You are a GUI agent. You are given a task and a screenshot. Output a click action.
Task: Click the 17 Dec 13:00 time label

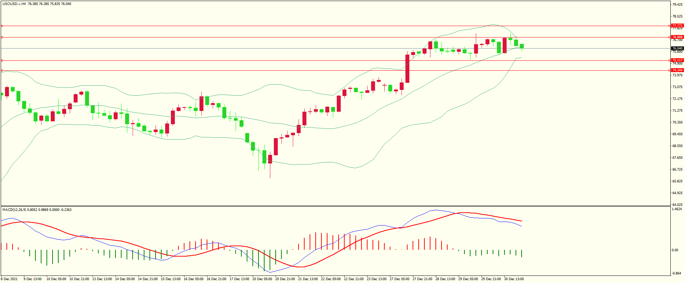(x=239, y=279)
